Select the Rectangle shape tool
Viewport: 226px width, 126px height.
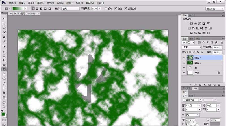[x=4, y=97]
